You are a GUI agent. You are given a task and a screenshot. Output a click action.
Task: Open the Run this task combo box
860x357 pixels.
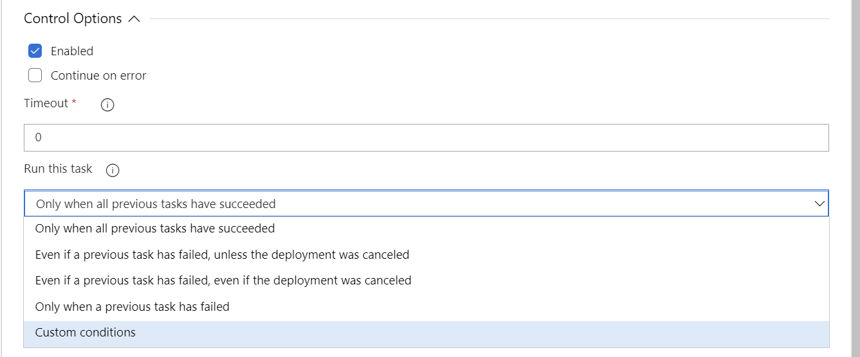[x=426, y=204]
